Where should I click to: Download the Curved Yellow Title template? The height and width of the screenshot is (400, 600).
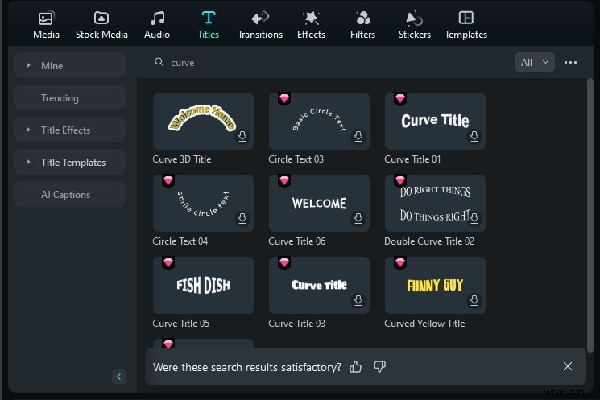click(474, 301)
